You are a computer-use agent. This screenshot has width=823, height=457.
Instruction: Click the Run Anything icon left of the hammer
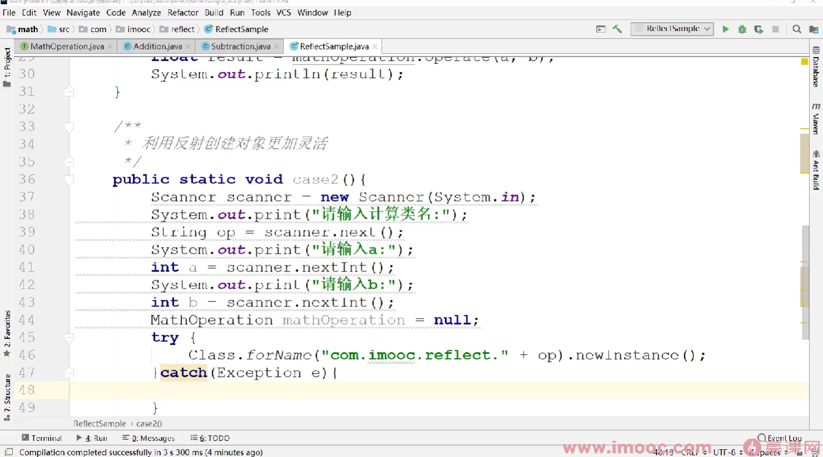(601, 29)
